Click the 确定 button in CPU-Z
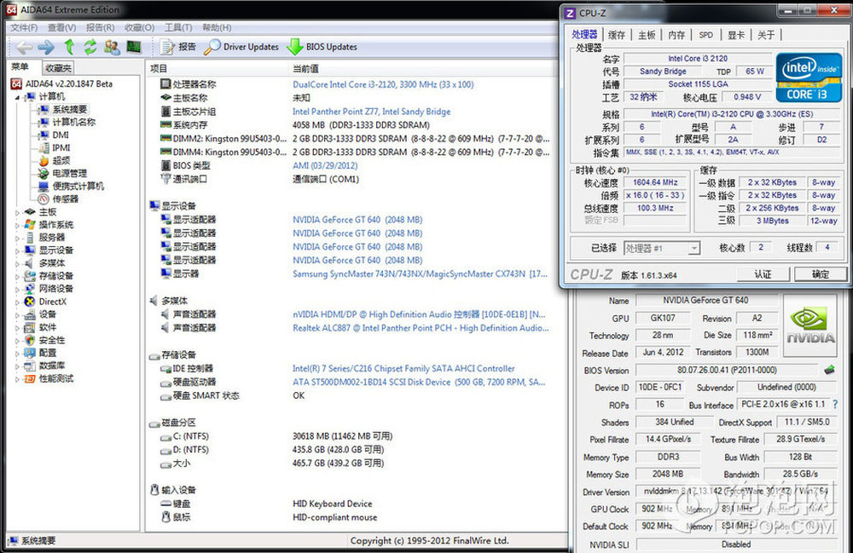Image resolution: width=853 pixels, height=553 pixels. [821, 274]
